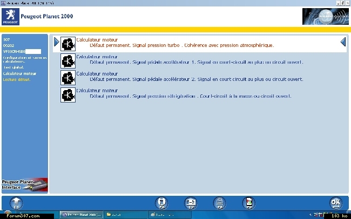Click engine icon of accelerator pedal 2 fault

pos(68,78)
